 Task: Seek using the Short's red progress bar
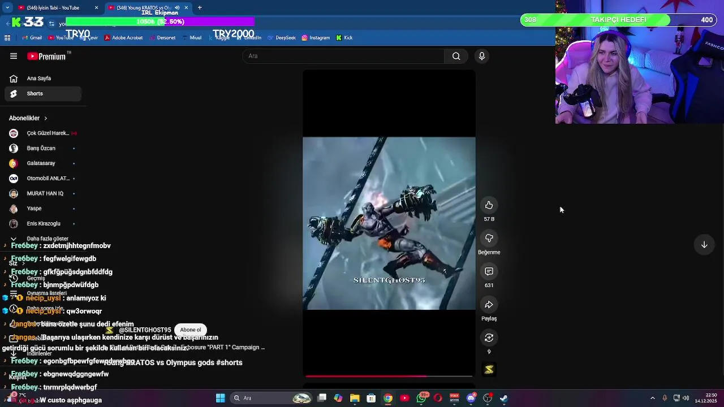389,376
